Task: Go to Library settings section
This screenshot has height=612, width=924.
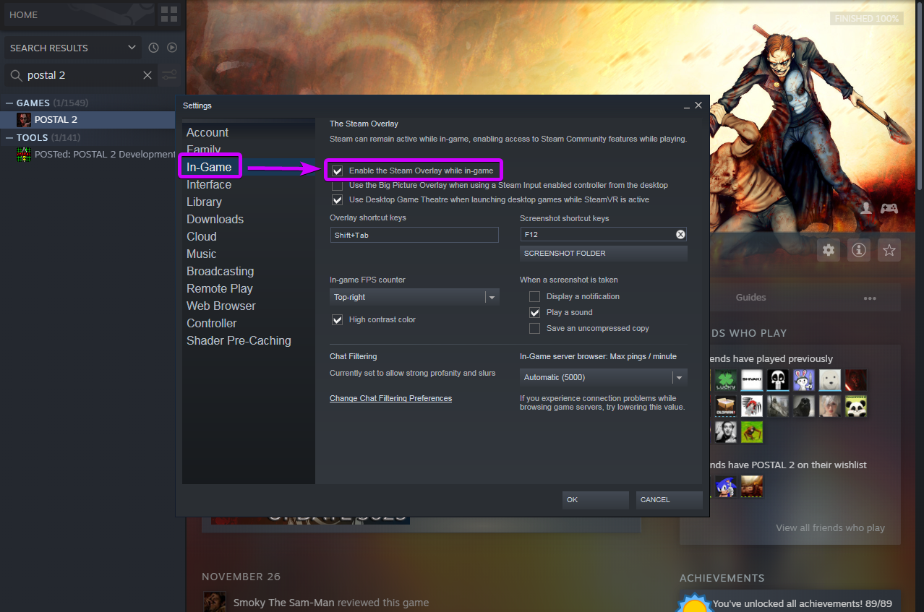Action: [204, 202]
